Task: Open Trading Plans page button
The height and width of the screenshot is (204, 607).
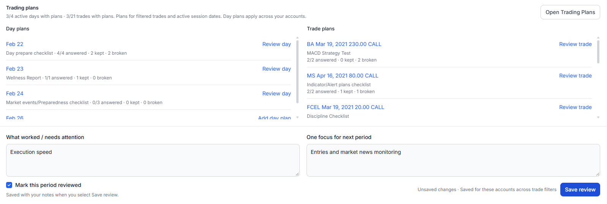Action: (570, 12)
